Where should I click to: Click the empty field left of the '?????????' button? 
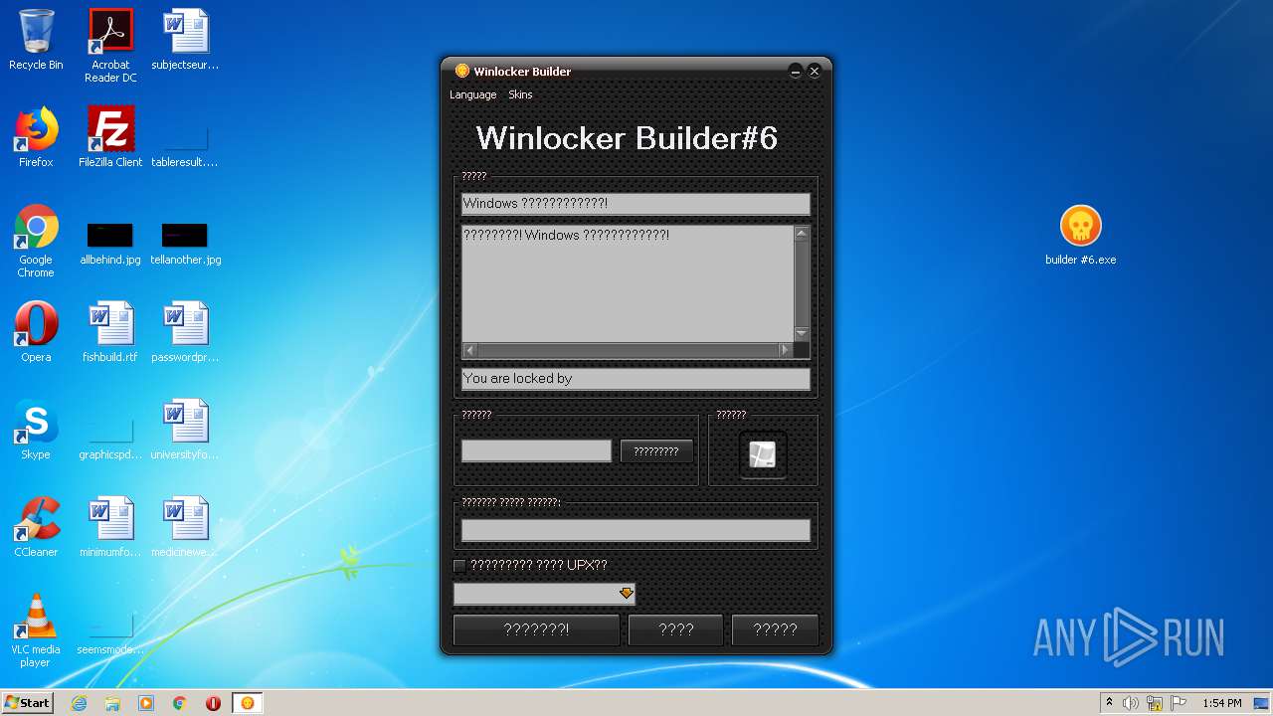536,451
